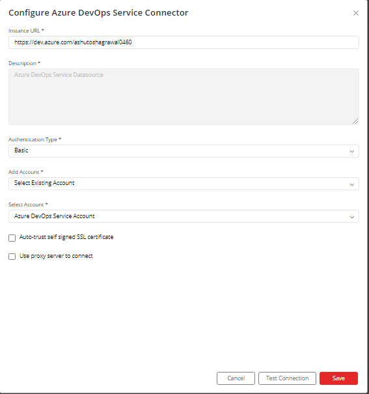The image size is (369, 394).
Task: Close the Configure Azure DevOps dialog
Action: pyautogui.click(x=356, y=13)
